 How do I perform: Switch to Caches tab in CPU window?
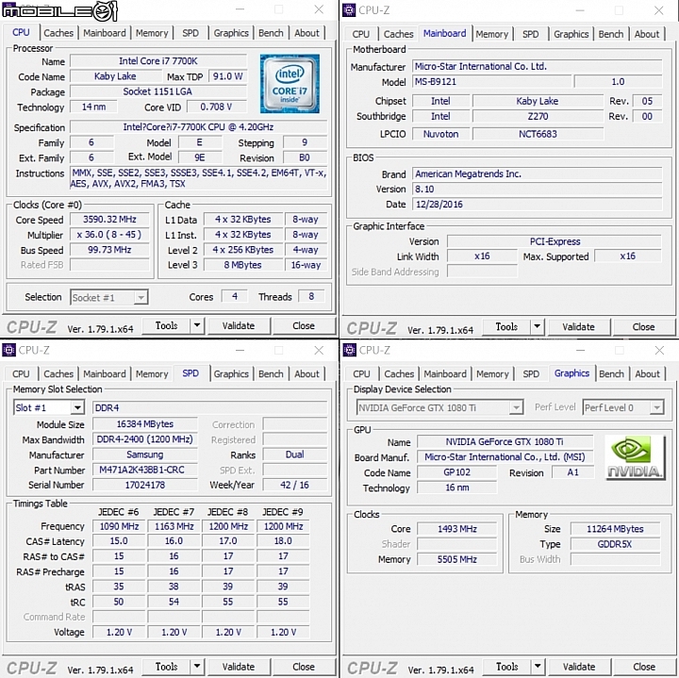pos(58,33)
